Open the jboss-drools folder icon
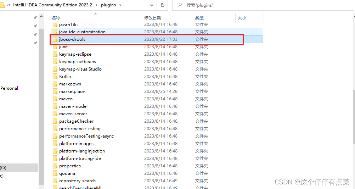This screenshot has width=355, height=189. pyautogui.click(x=55, y=39)
